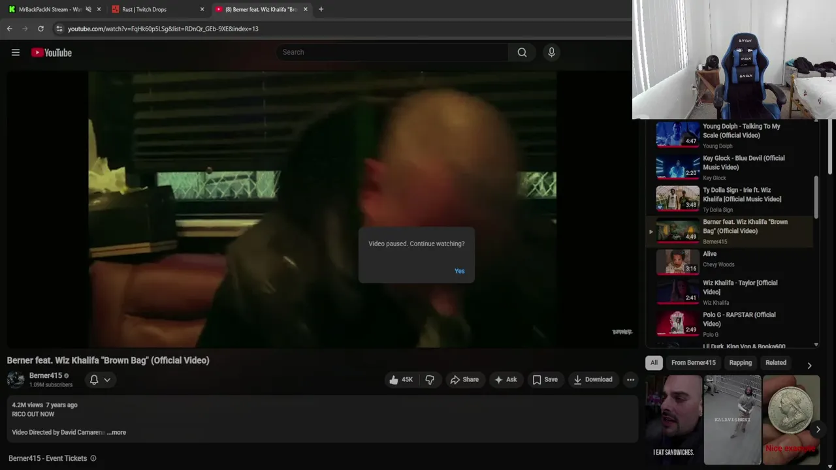The height and width of the screenshot is (470, 836).
Task: Select the From Berner415 chip
Action: (693, 362)
